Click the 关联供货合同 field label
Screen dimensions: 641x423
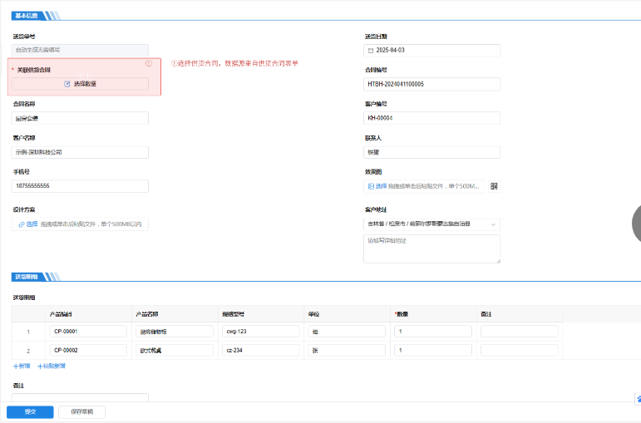[x=33, y=70]
